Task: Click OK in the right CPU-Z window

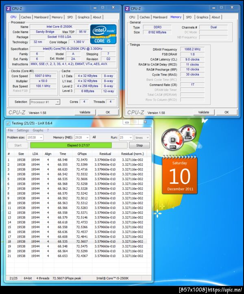Action: [x=227, y=112]
